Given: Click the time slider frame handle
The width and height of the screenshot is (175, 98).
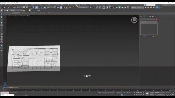Looking at the screenshot, I should pyautogui.click(x=11, y=88).
